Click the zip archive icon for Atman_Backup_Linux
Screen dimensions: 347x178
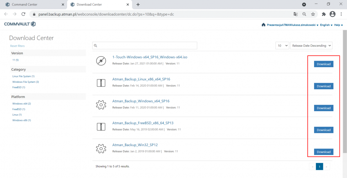pos(101,83)
